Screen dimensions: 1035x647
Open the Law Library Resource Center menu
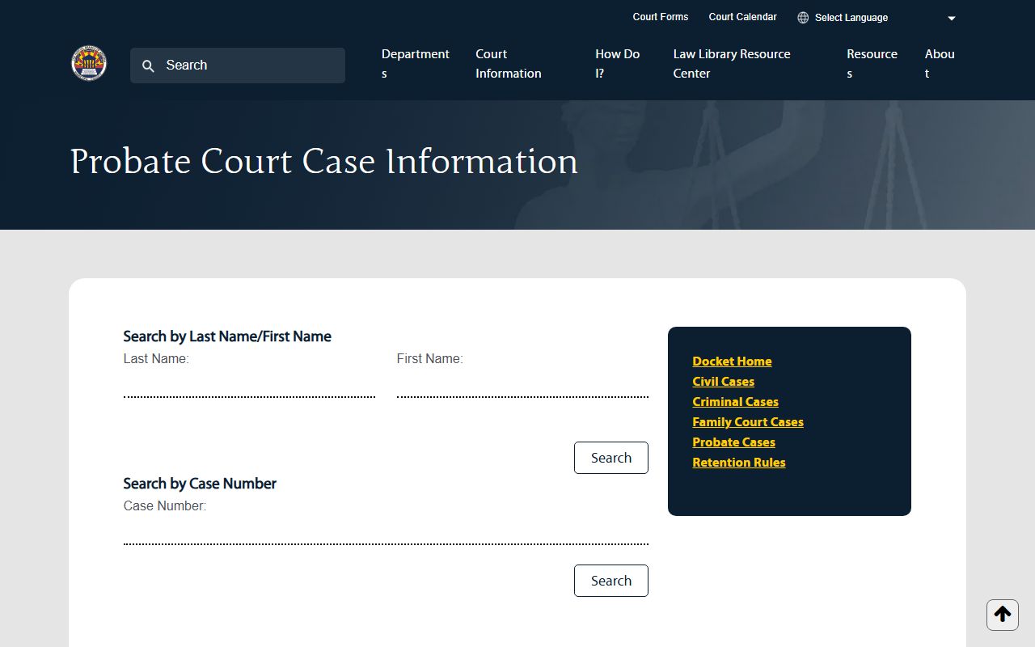[732, 64]
